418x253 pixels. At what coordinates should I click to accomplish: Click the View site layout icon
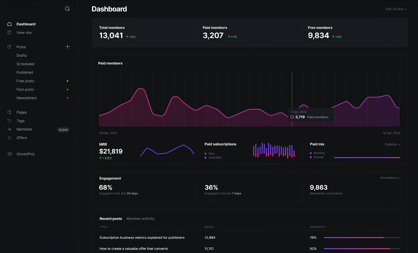point(10,33)
